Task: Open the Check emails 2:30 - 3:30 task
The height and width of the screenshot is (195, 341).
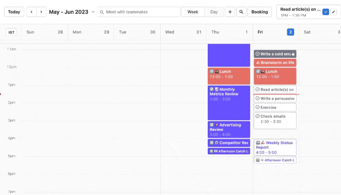Action: (x=275, y=121)
